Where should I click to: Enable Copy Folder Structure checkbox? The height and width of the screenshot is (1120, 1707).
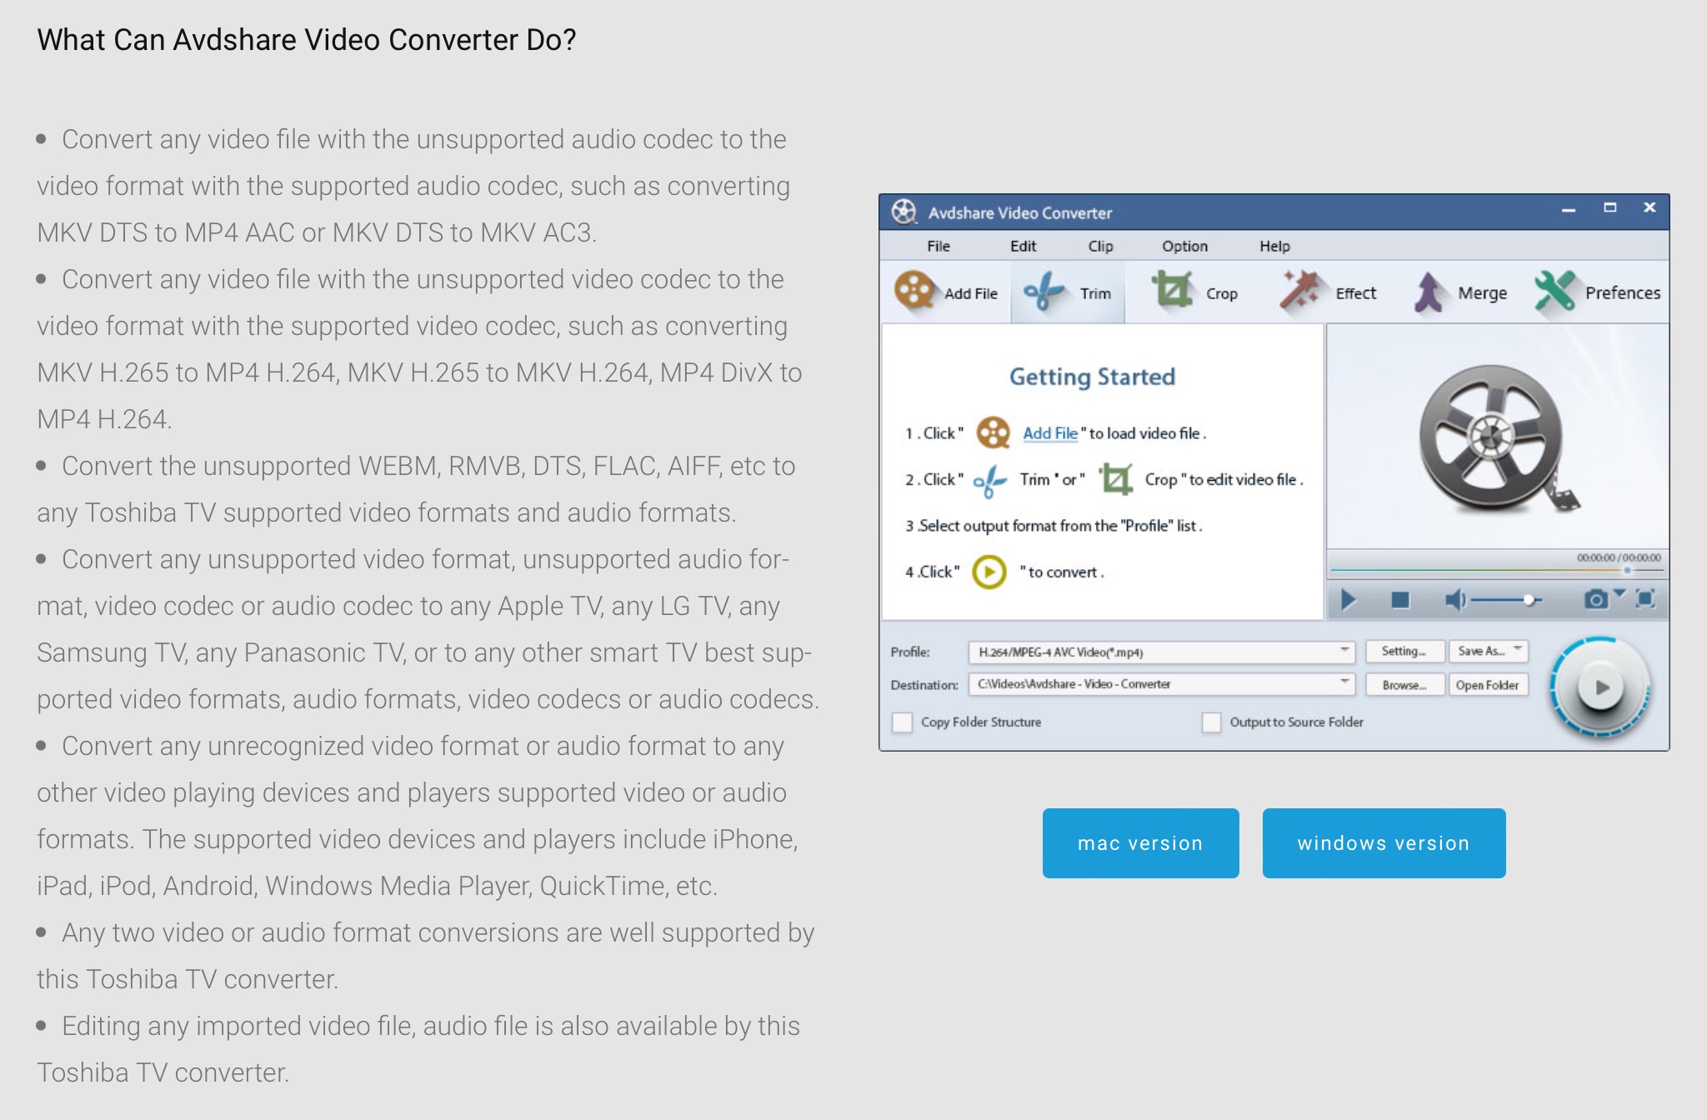[x=902, y=722]
